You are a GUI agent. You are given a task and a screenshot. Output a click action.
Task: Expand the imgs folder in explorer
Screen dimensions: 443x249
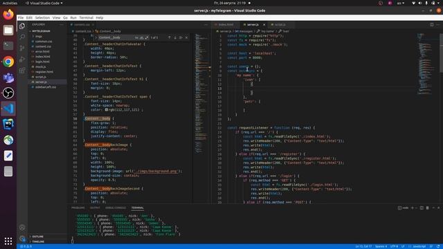pos(39,36)
